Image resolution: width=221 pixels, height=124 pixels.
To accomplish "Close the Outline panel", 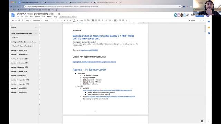I will [x=36, y=27].
